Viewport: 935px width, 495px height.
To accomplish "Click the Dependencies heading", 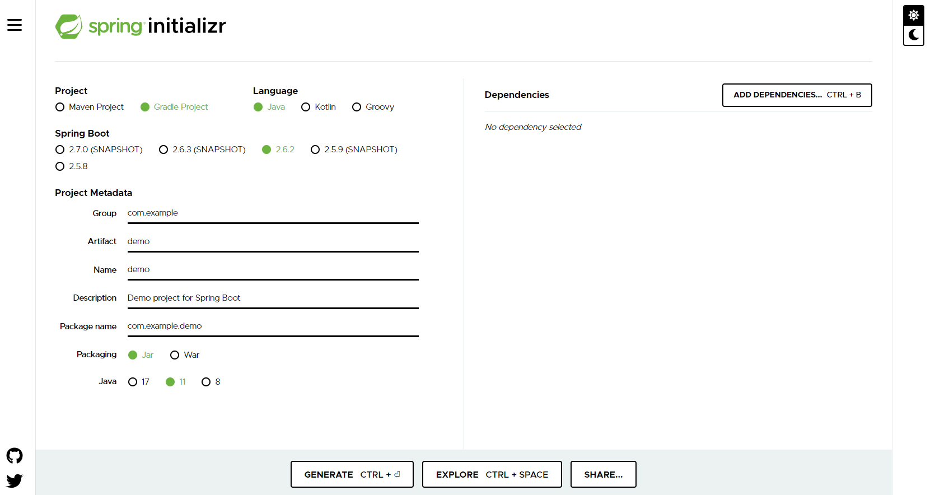I will (517, 95).
